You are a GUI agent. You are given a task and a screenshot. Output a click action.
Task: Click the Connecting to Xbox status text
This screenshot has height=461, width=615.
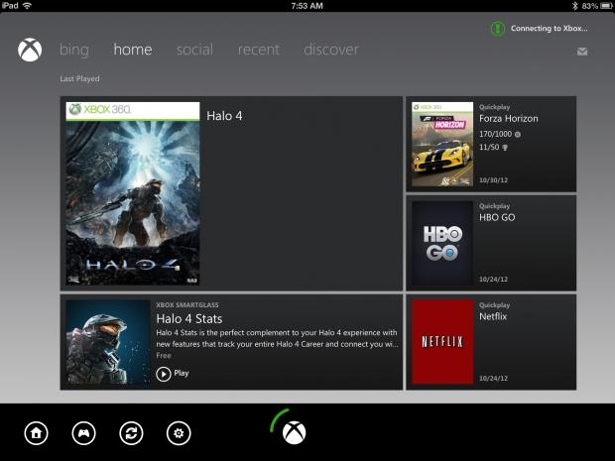(549, 28)
